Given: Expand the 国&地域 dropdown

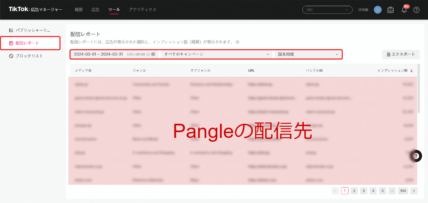Looking at the screenshot, I should click(x=308, y=54).
